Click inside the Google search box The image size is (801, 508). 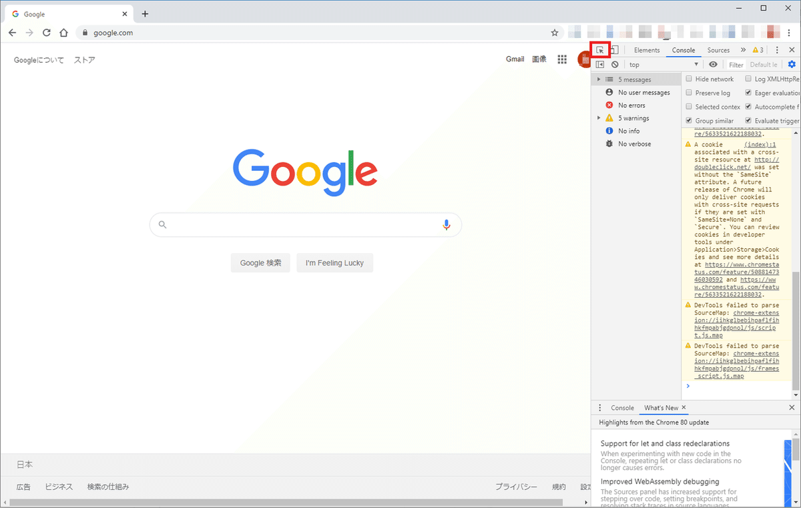pyautogui.click(x=305, y=225)
